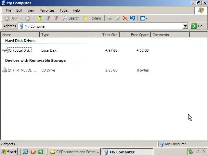
Task: Click the Disconnect Network Drive icon
Action: (x=56, y=18)
